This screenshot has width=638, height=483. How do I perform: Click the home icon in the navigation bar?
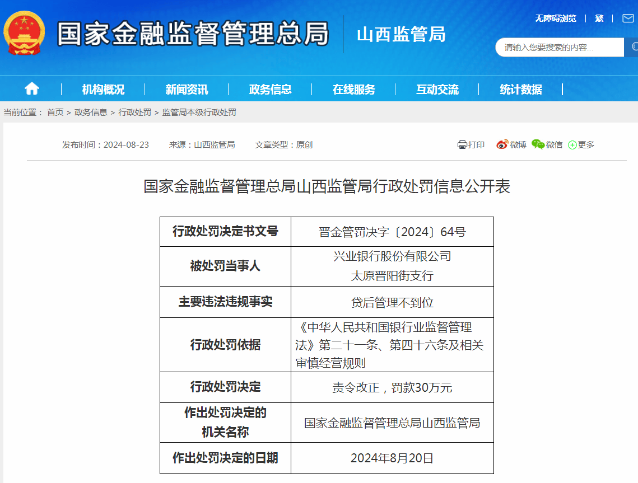point(32,88)
